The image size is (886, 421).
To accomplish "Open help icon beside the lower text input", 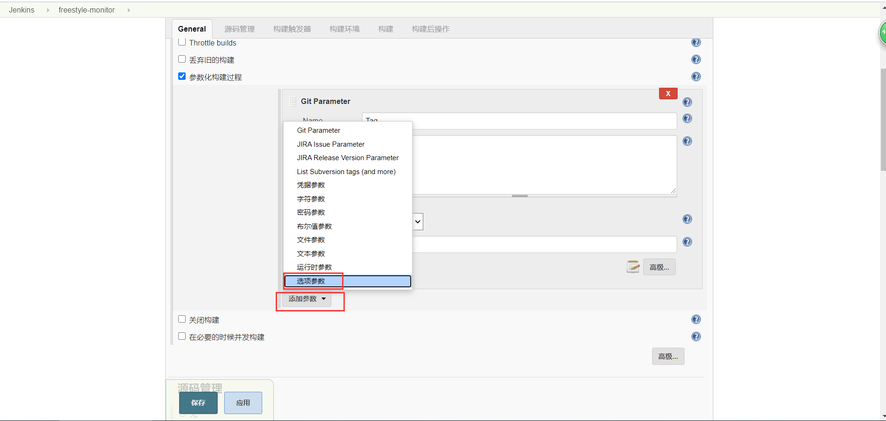I will tap(687, 242).
